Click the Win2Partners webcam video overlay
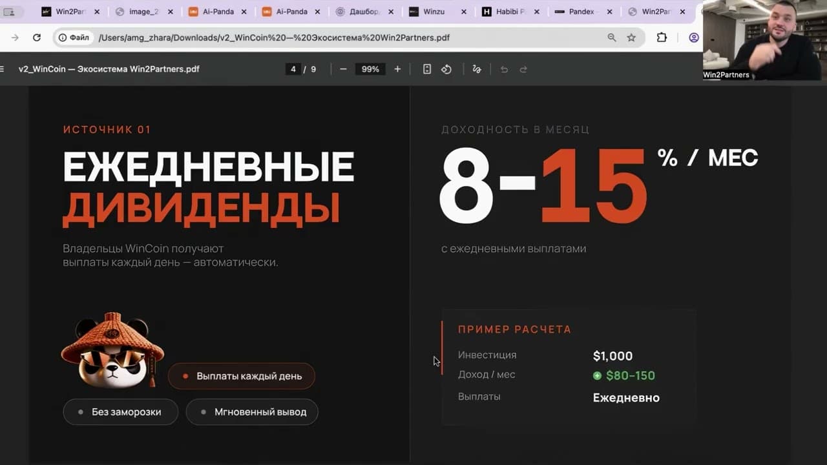This screenshot has width=827, height=465. 765,40
